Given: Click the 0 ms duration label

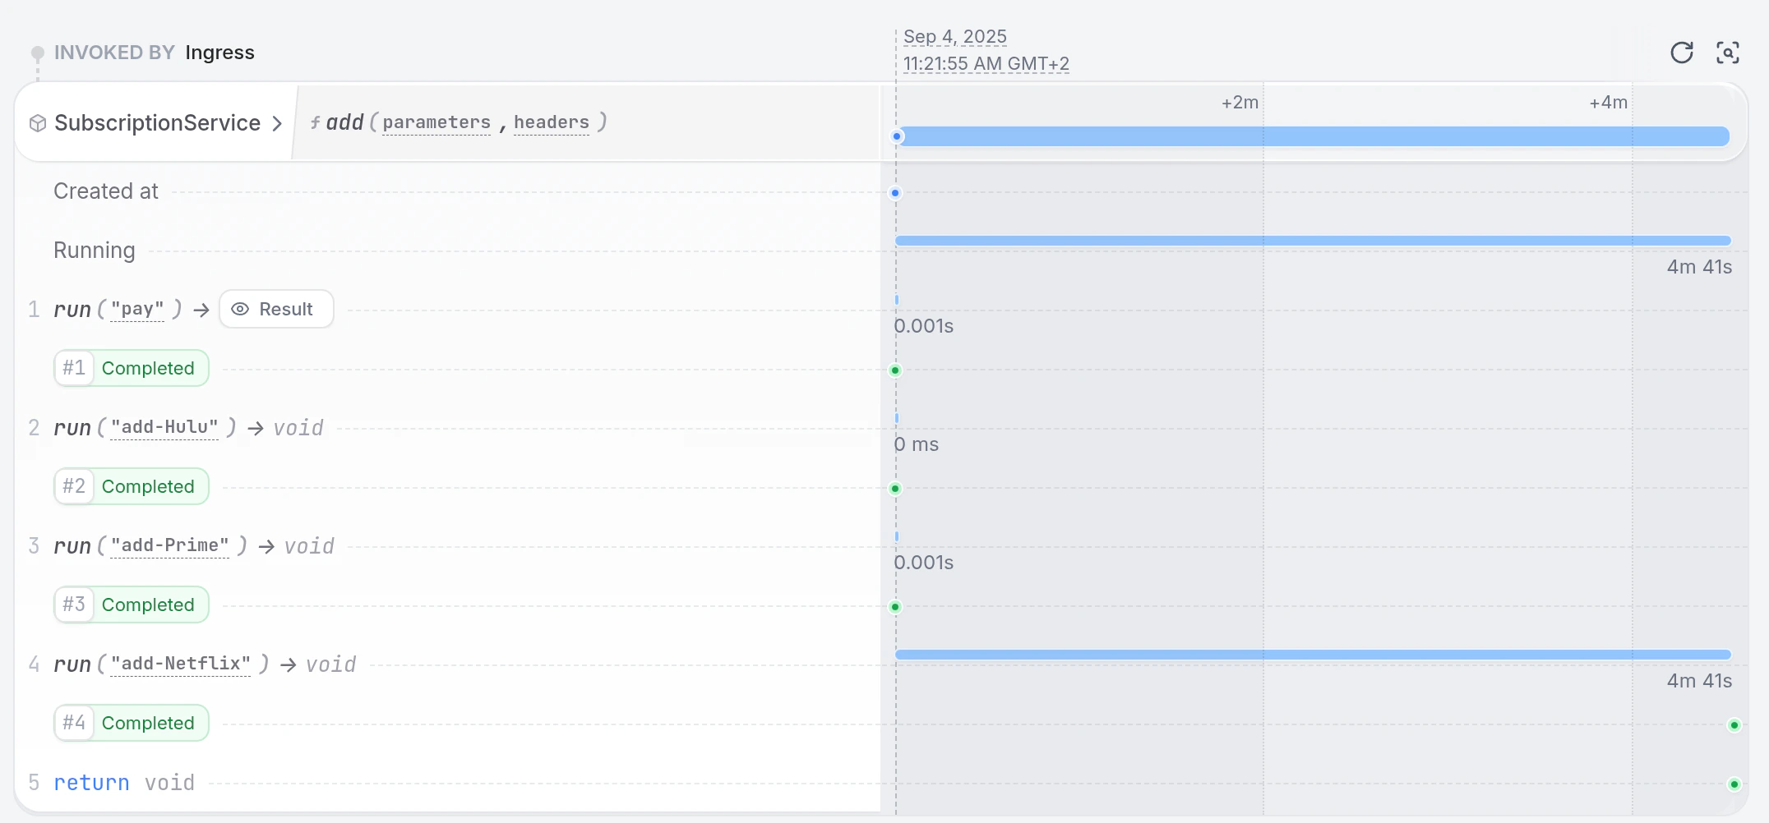Looking at the screenshot, I should [x=917, y=444].
